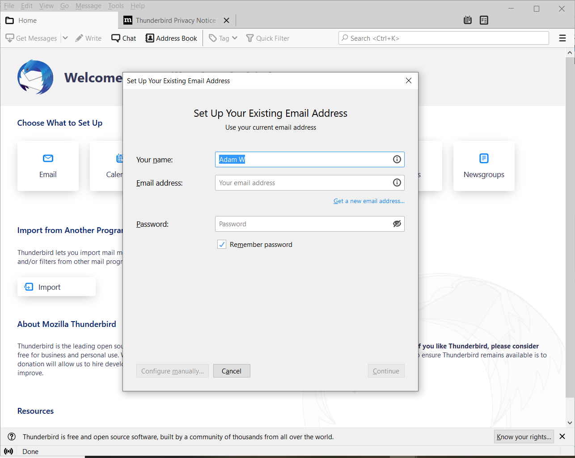Toggle password visibility eye icon

click(x=397, y=224)
